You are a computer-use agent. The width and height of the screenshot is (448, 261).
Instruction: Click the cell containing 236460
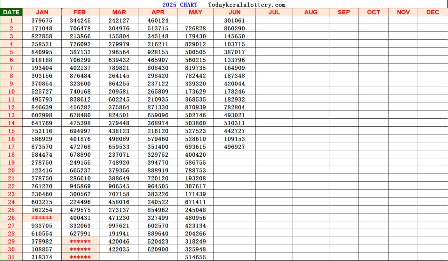pos(42,194)
